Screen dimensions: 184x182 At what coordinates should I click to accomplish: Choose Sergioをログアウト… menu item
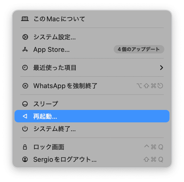(x=65, y=159)
